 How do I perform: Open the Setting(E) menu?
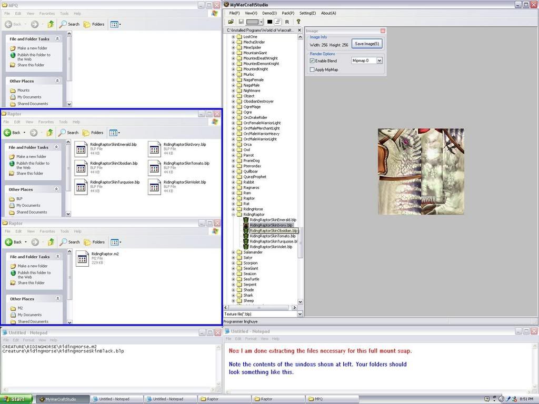coord(307,13)
